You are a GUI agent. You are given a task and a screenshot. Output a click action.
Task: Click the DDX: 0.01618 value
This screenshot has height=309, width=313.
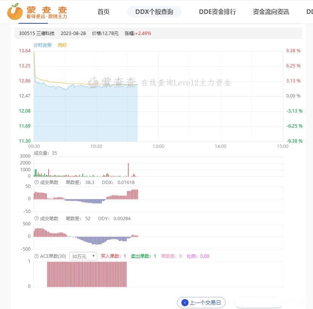pos(118,182)
